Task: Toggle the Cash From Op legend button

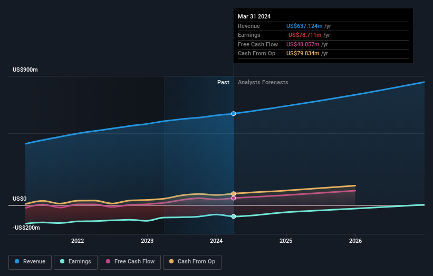Action: click(x=192, y=262)
